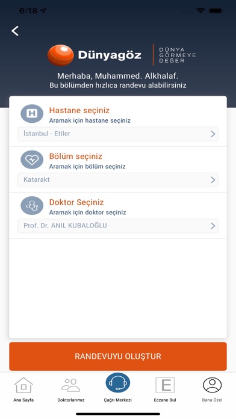Open the İstanbul - Etiler hospital selector

click(x=118, y=134)
